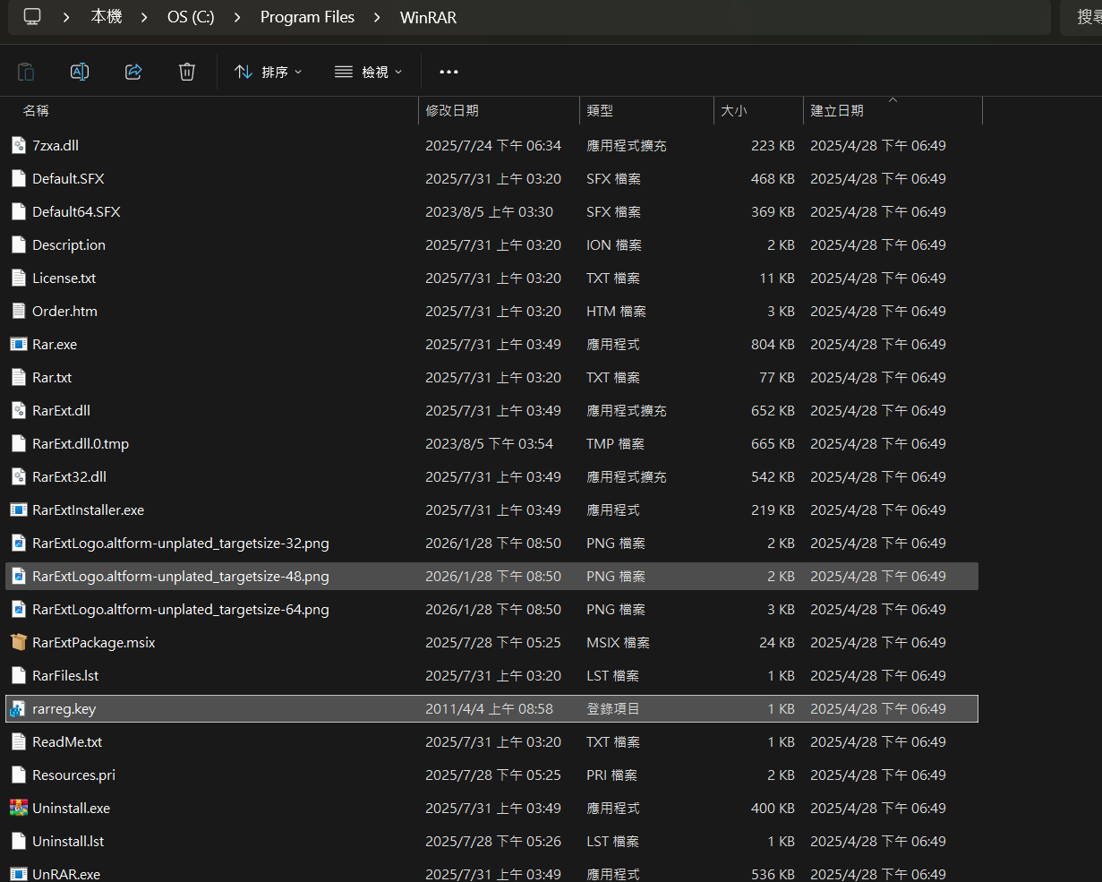Select the RarExtPackage.msix box icon
Viewport: 1102px width, 882px height.
(x=18, y=642)
